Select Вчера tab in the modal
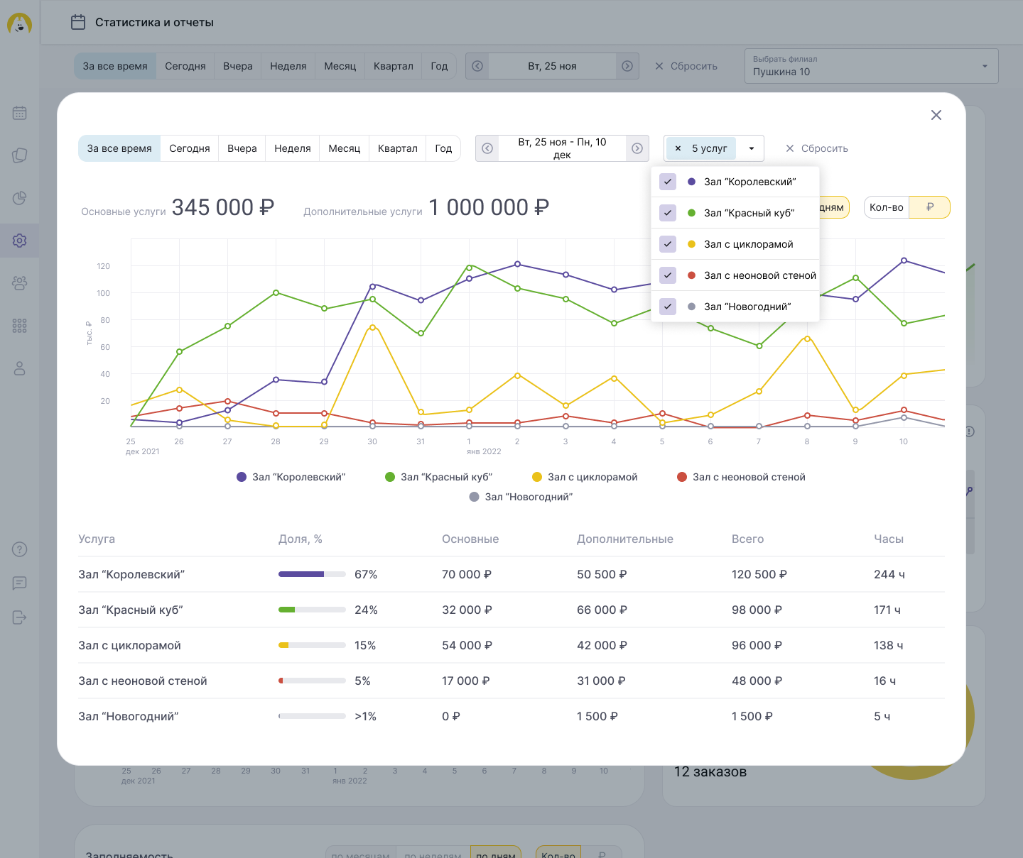 click(x=242, y=148)
